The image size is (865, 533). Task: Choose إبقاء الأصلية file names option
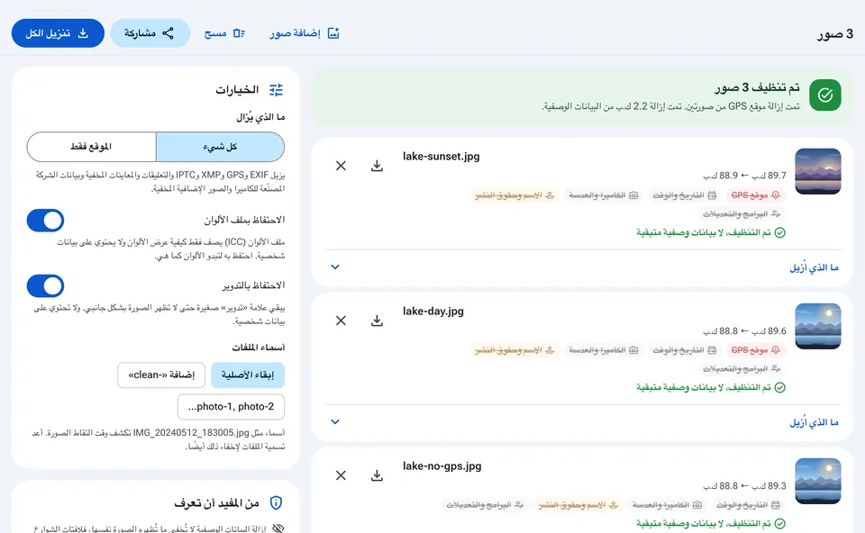[x=248, y=375]
